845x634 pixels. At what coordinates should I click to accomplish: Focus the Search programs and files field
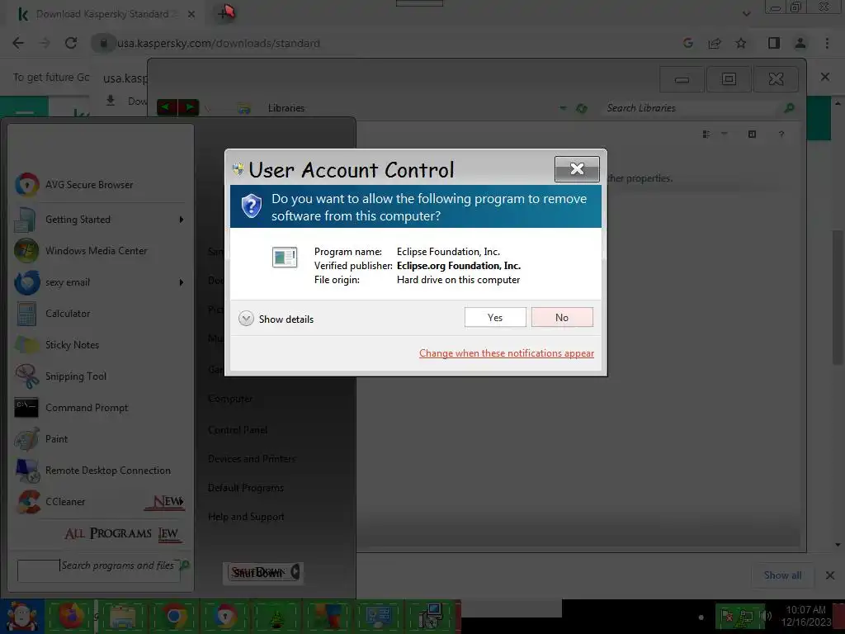(99, 570)
